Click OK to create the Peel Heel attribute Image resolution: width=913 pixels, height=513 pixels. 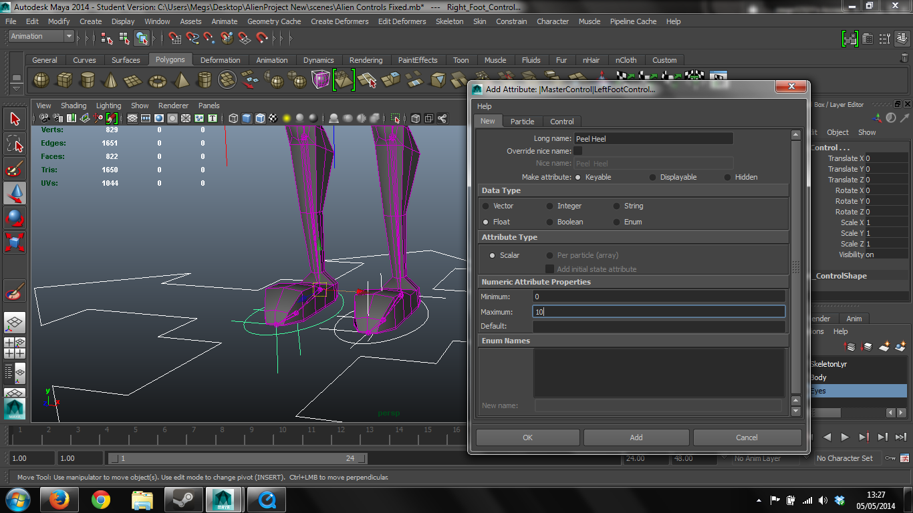click(527, 437)
